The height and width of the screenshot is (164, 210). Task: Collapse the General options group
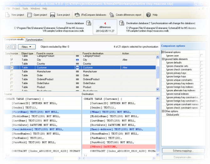coord(163,52)
